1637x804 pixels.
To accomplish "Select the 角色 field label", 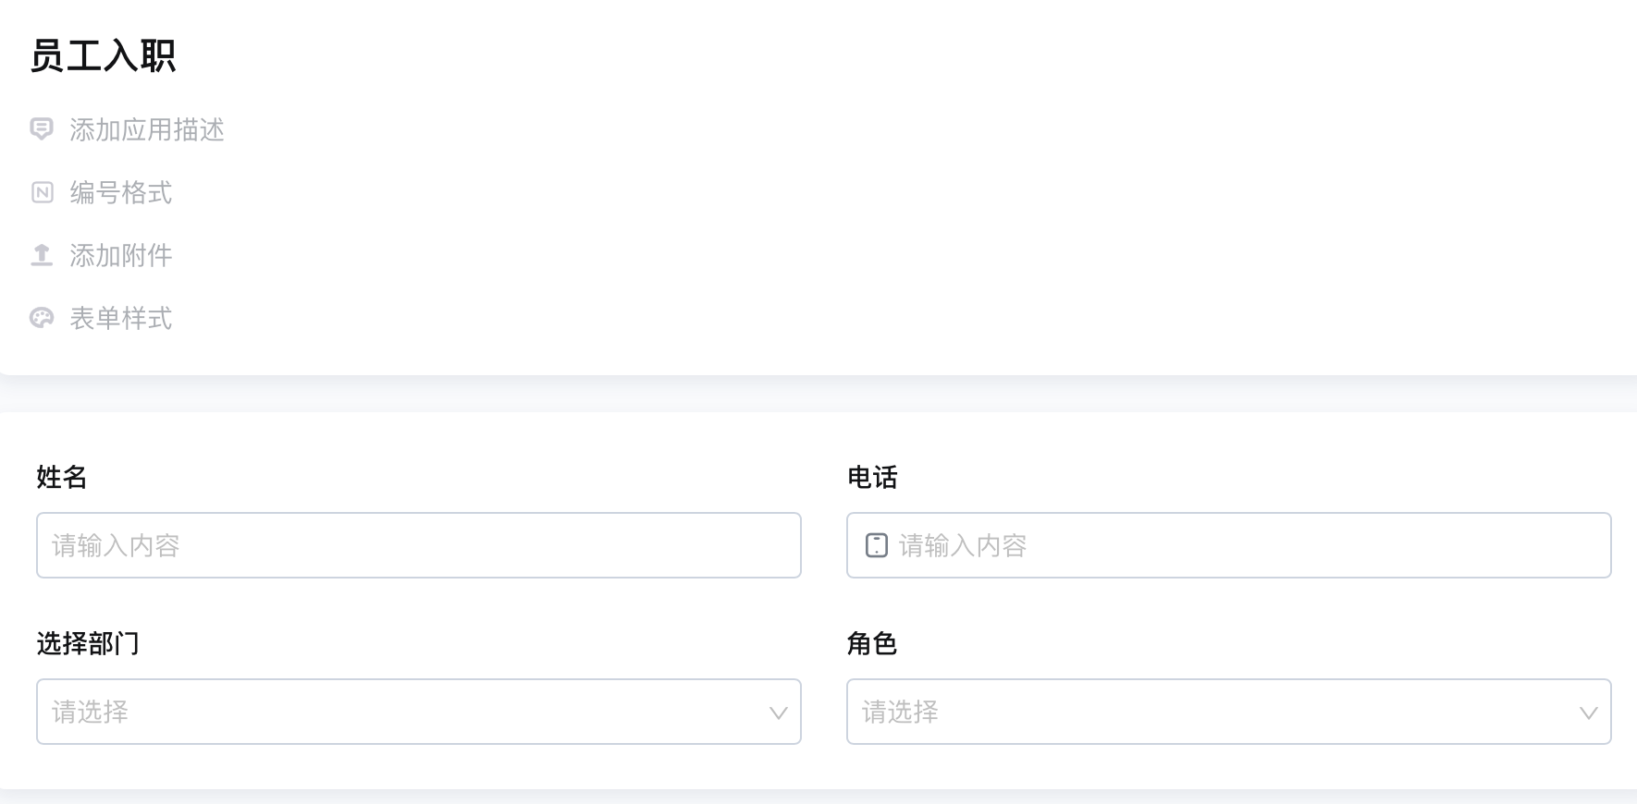I will tap(872, 643).
